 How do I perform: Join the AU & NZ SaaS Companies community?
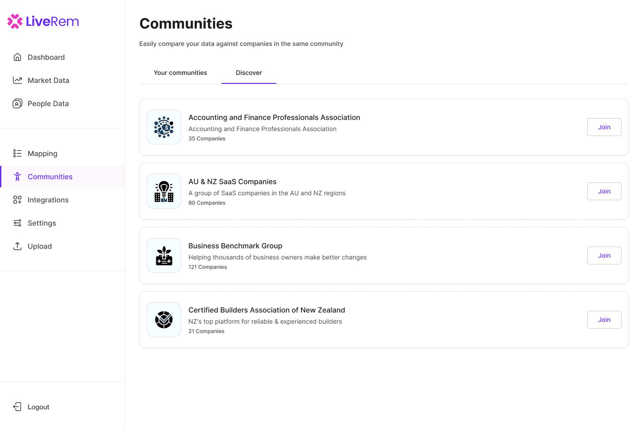pos(604,191)
